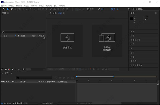
Task: Toggle the In/Out/Duration pane icon at bottom
Action: [7, 103]
